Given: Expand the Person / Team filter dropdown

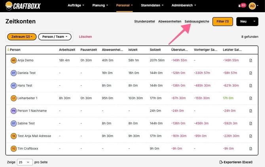Looking at the screenshot, I should [x=55, y=37].
